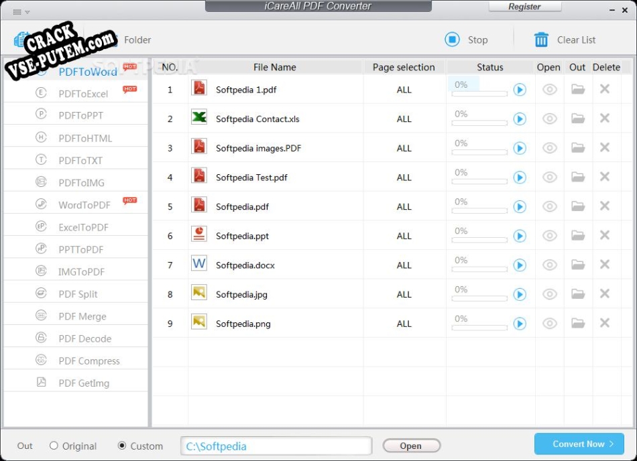Select WordToPDF conversion
The image size is (637, 461).
click(76, 205)
